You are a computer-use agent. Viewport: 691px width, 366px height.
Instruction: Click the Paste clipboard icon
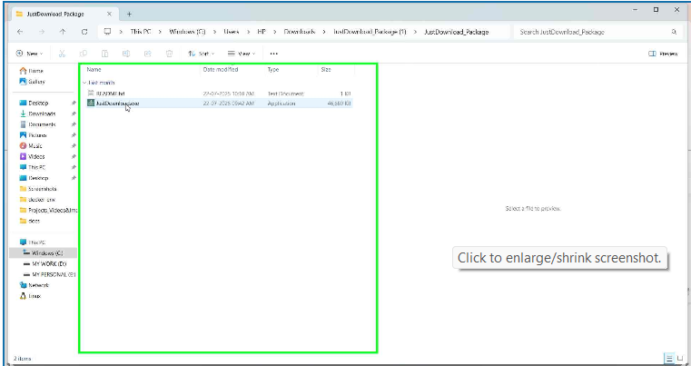(x=105, y=54)
